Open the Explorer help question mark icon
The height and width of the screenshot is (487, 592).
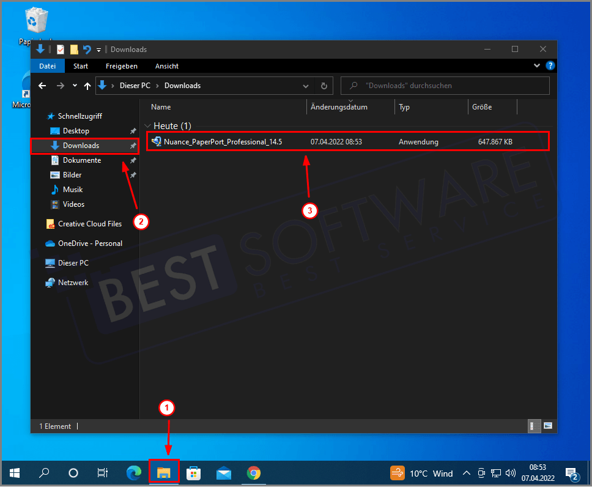(550, 66)
